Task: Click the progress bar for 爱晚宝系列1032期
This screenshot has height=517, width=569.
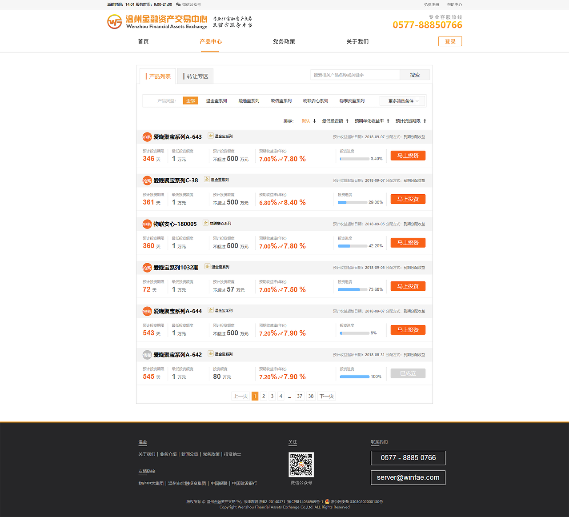Action: 353,289
